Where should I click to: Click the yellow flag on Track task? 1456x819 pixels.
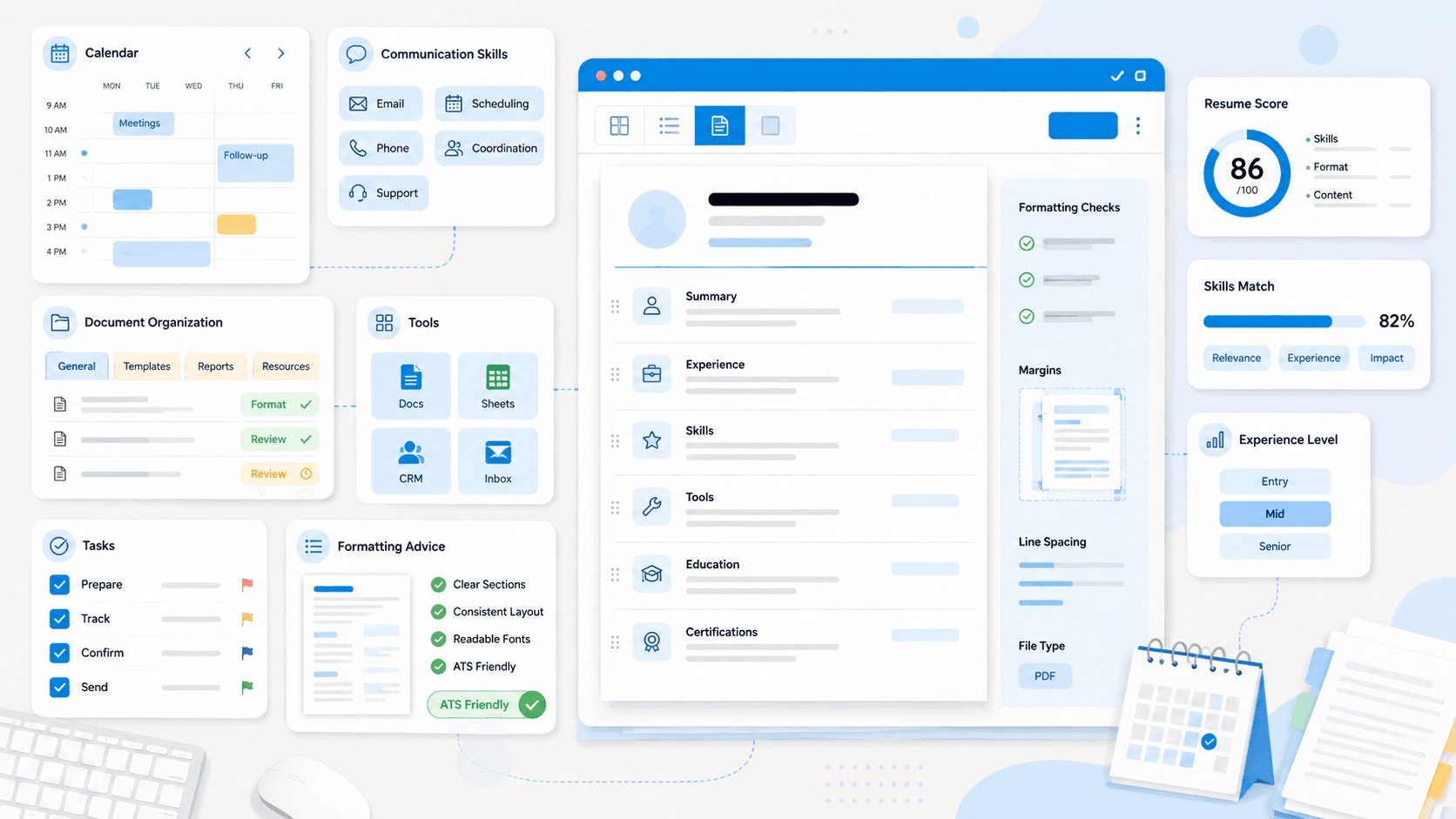(247, 619)
